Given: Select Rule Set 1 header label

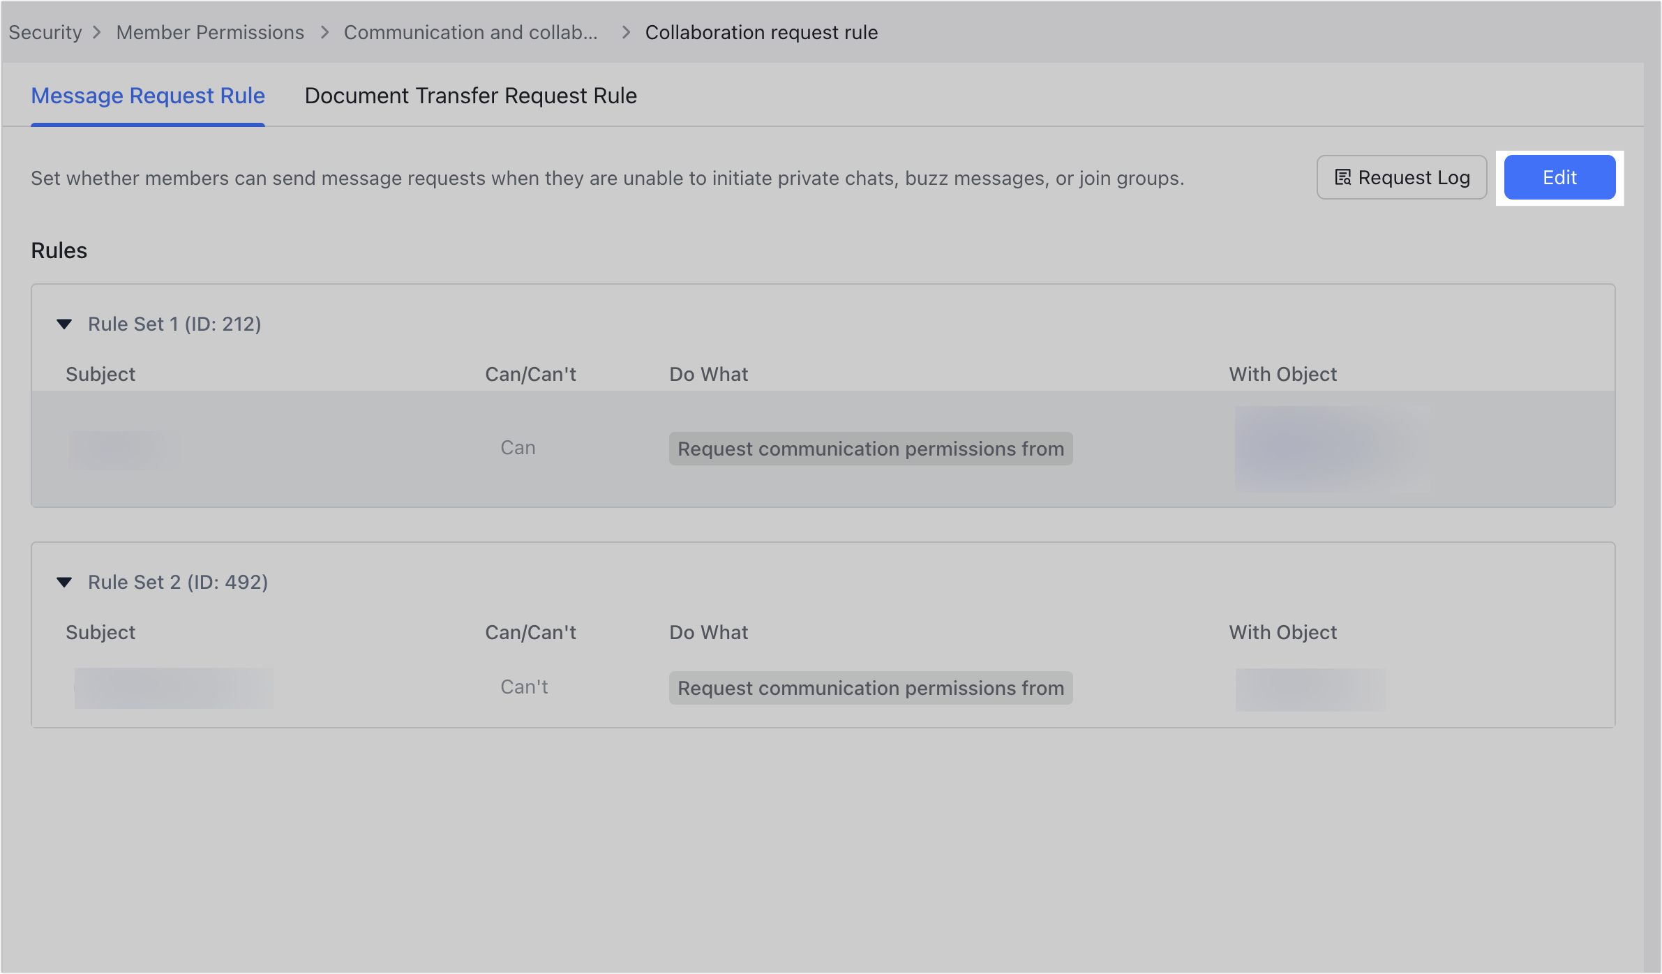Looking at the screenshot, I should (174, 324).
